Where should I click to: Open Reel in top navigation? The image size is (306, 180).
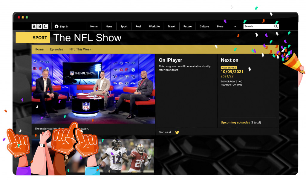[138, 26]
